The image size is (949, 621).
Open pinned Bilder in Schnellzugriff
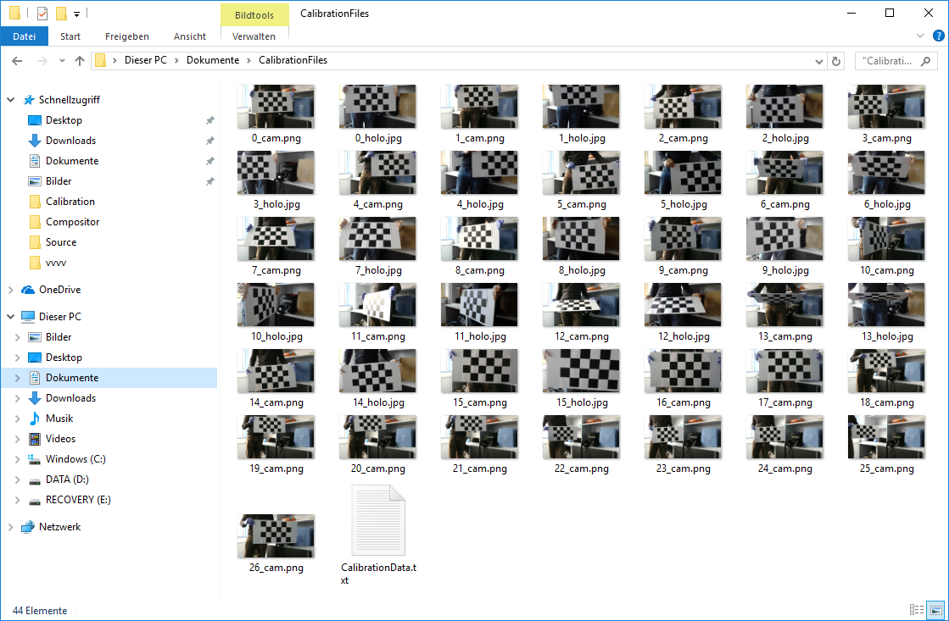(x=59, y=181)
